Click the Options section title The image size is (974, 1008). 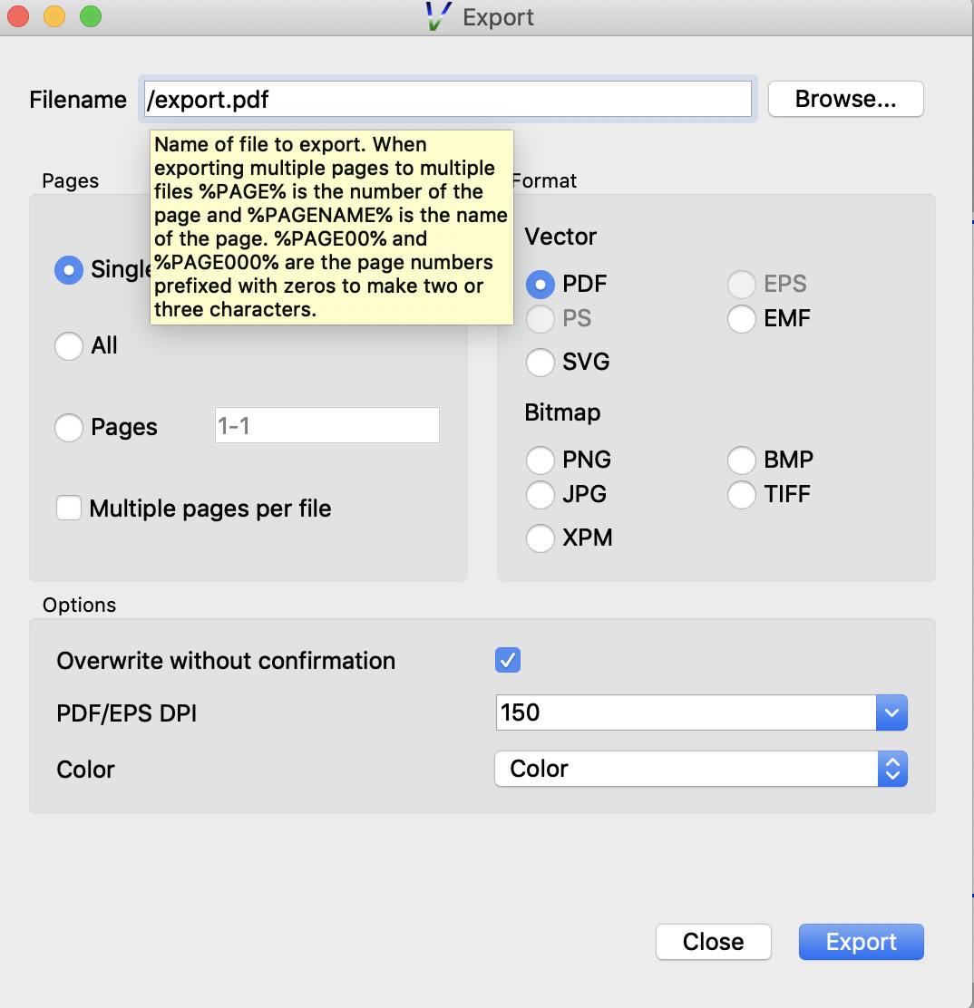[x=79, y=605]
